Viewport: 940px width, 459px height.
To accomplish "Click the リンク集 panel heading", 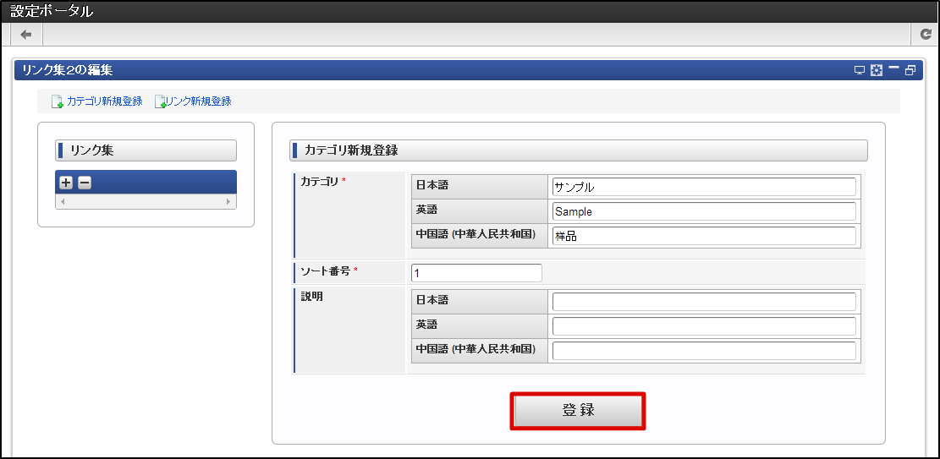I will pos(146,150).
